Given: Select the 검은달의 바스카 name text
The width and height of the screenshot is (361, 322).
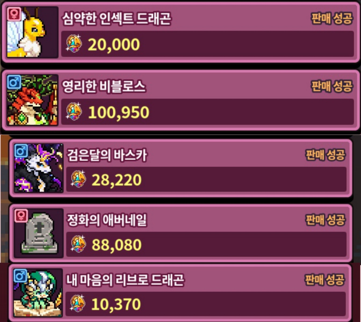Looking at the screenshot, I should 107,155.
